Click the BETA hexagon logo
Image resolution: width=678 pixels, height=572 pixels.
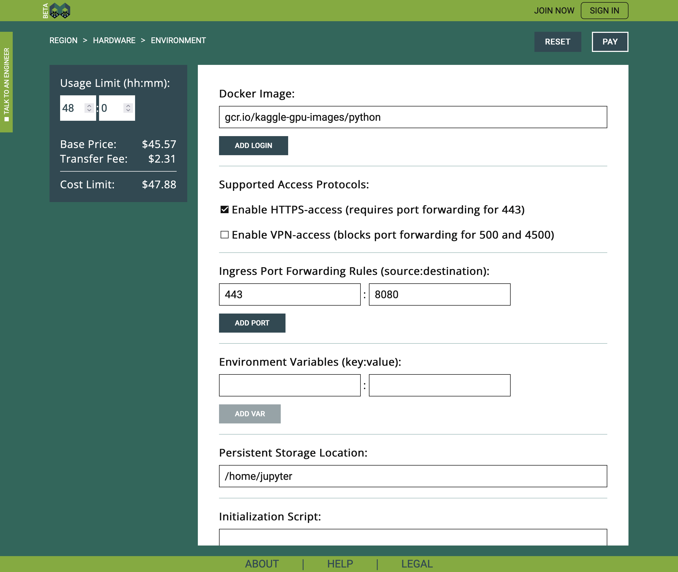pos(56,11)
